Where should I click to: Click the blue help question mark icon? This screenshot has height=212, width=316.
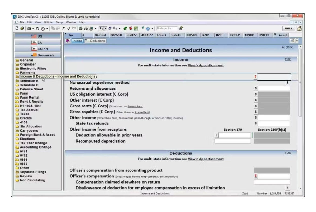coord(148,29)
